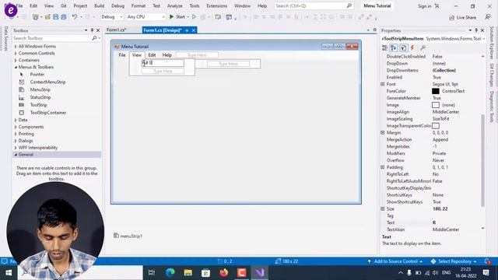
Task: Click the magnifier icon in Search Toolbox
Action: [94, 38]
